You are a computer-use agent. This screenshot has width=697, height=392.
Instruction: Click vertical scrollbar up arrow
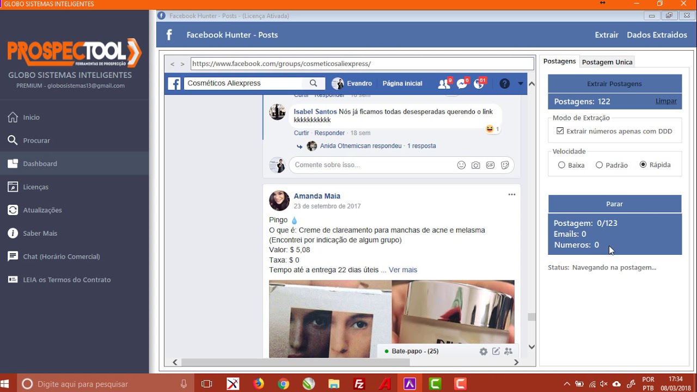tap(531, 83)
